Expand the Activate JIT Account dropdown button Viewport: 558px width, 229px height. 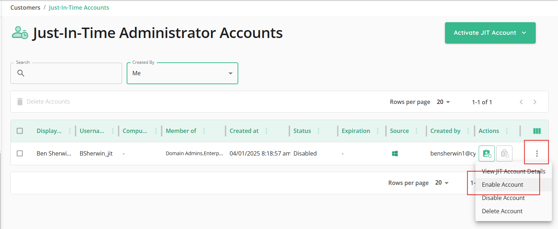click(490, 33)
